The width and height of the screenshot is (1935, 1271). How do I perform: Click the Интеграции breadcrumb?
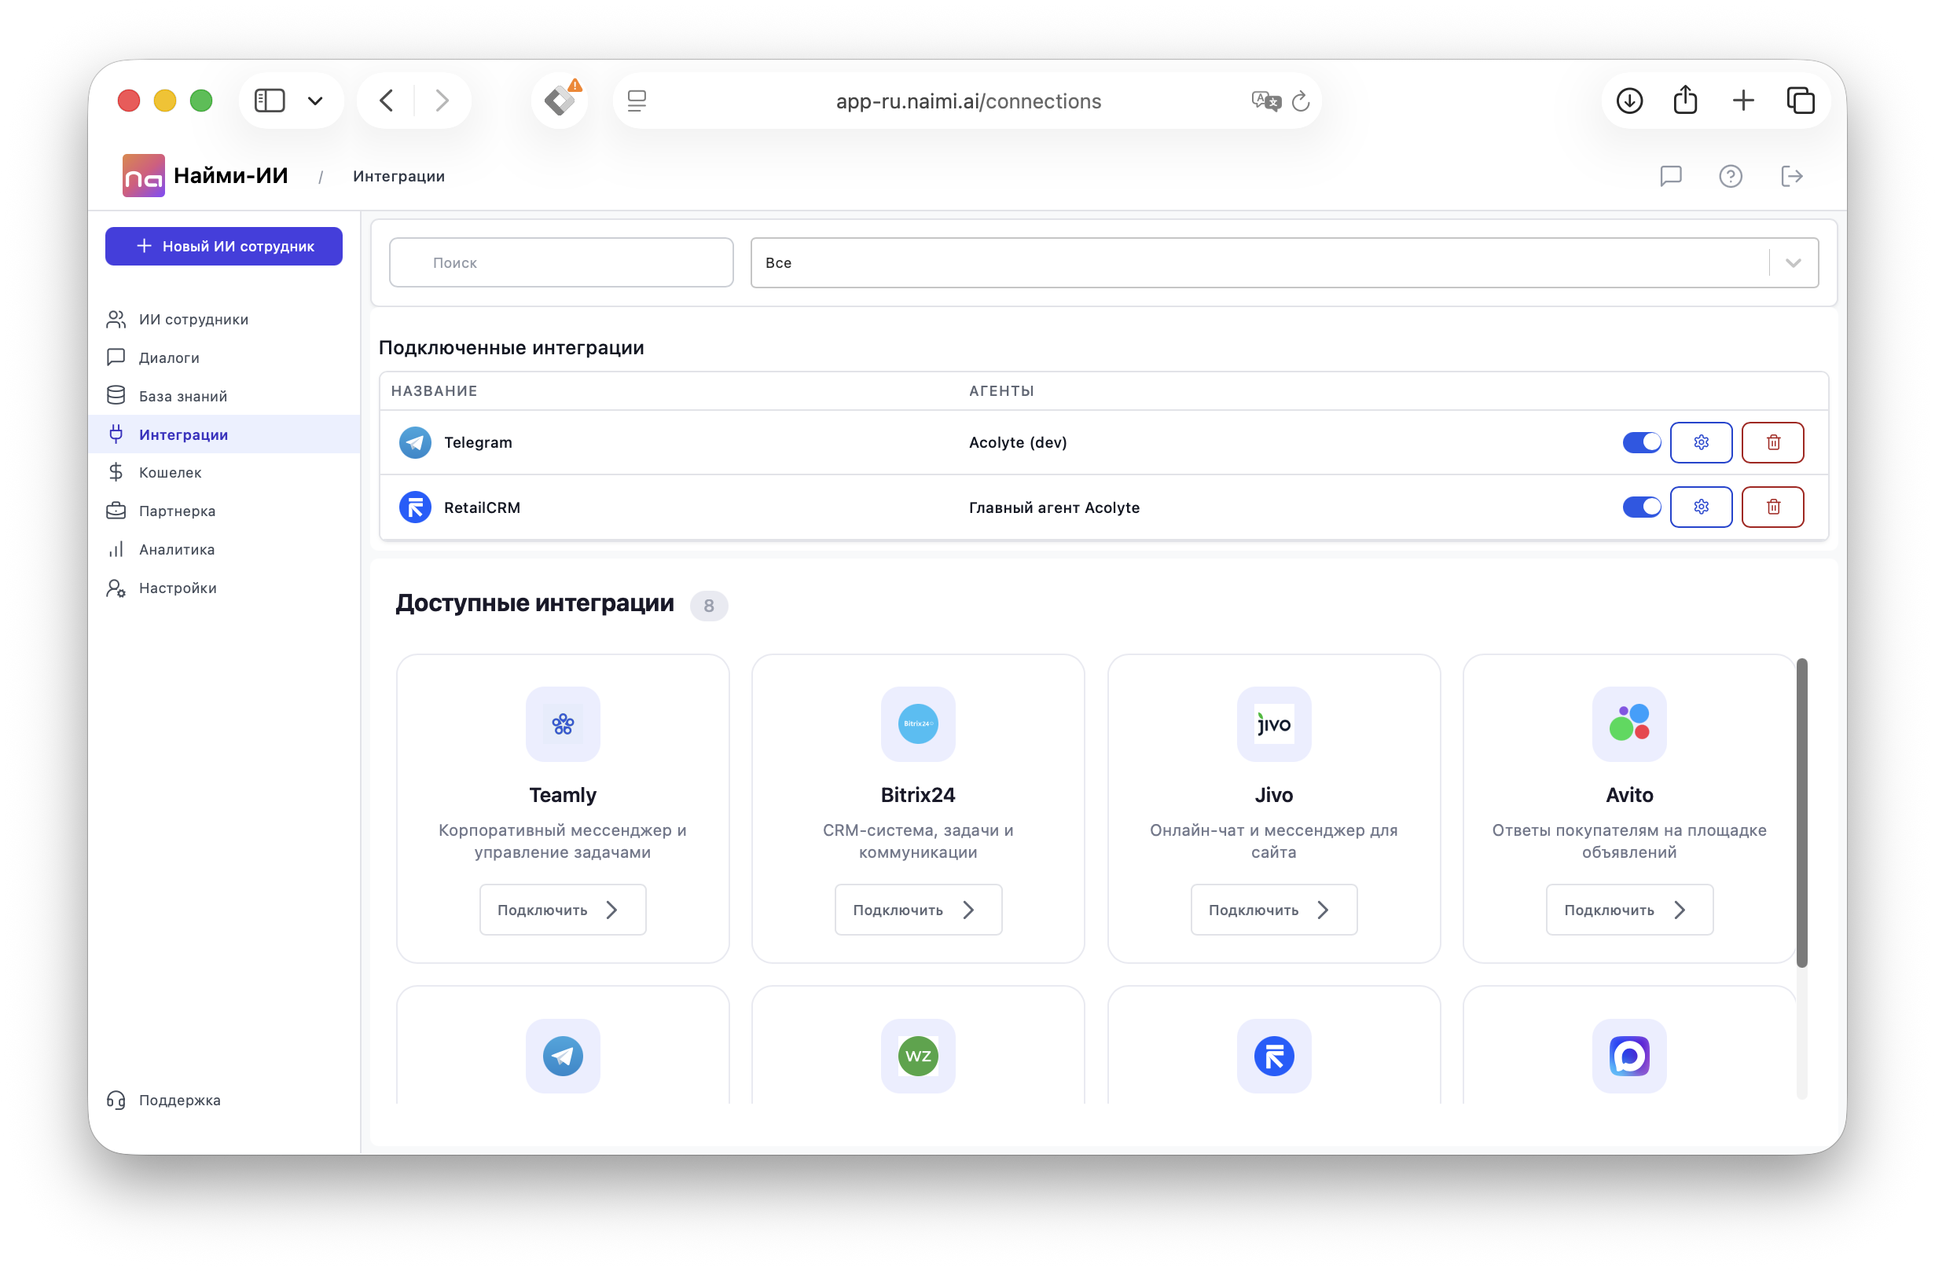coord(398,176)
